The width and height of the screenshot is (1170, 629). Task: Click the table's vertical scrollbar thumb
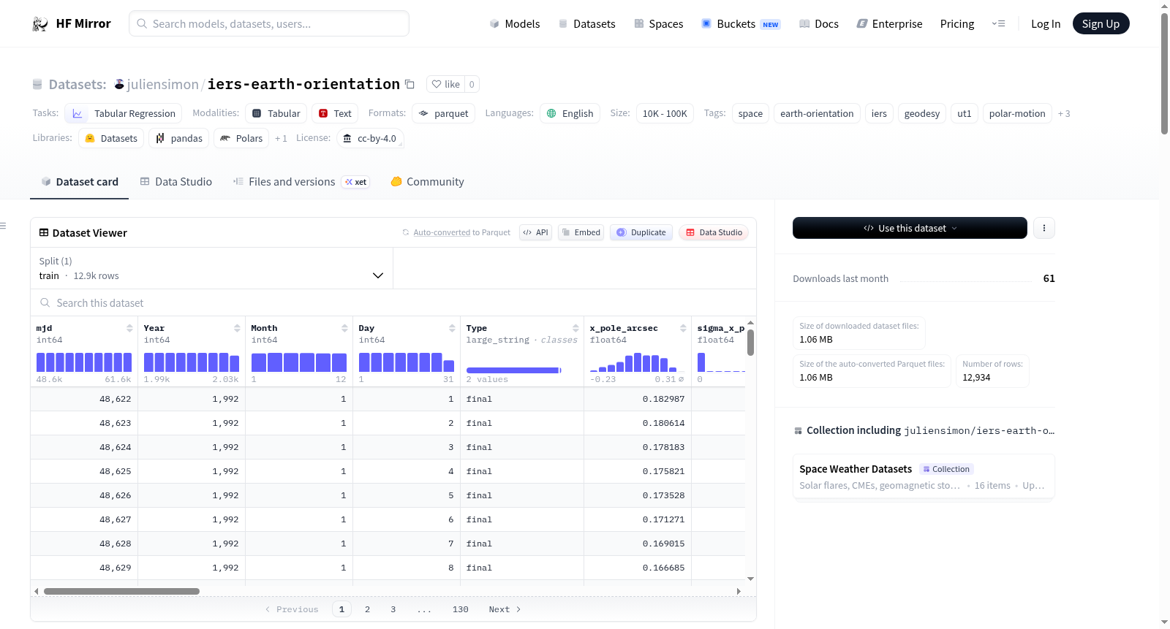(750, 343)
